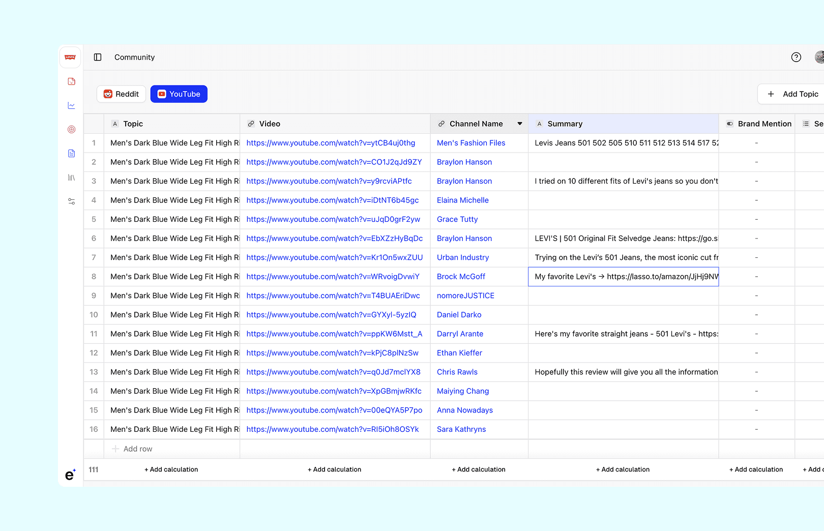Add calculation under the Video column
The height and width of the screenshot is (531, 824).
pyautogui.click(x=335, y=469)
